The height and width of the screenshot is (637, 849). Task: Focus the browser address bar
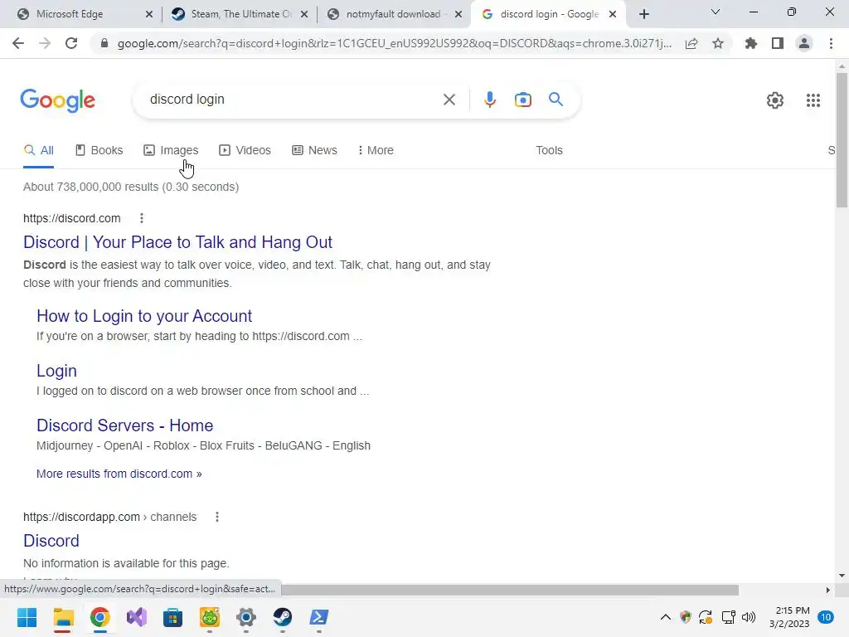click(394, 43)
